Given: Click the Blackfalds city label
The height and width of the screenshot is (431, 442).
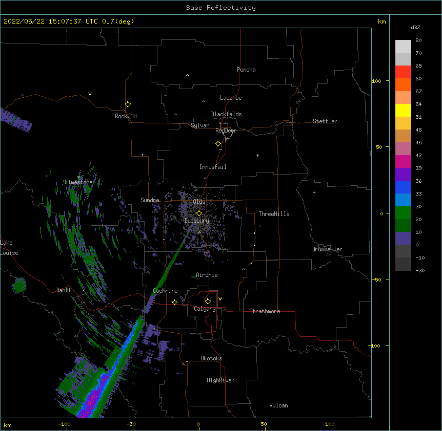Looking at the screenshot, I should pyautogui.click(x=226, y=114).
